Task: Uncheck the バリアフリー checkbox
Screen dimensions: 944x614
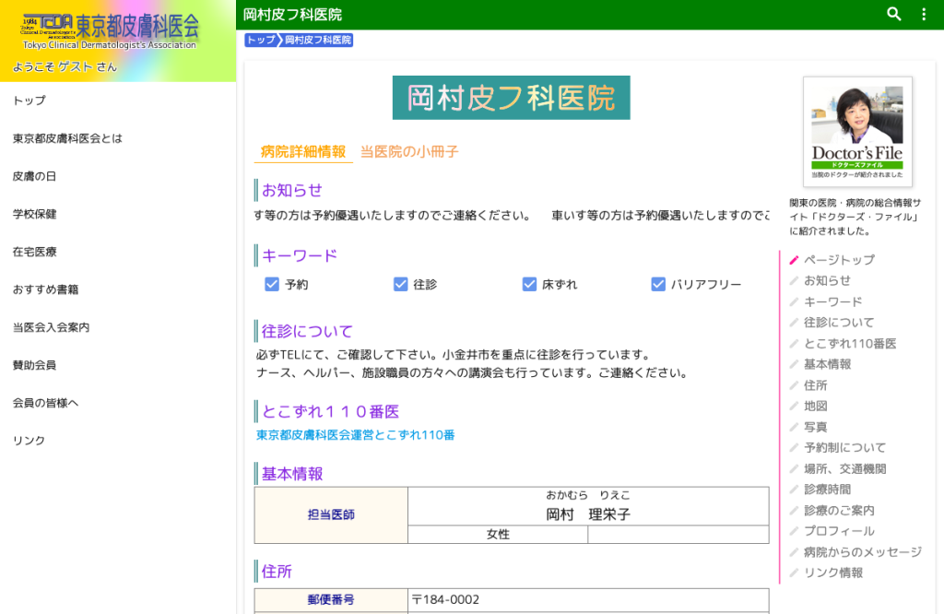Action: [658, 284]
